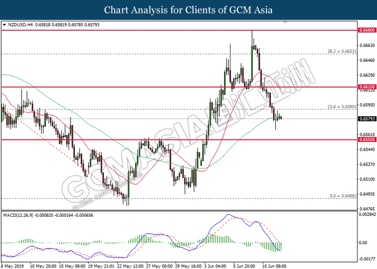
Task: Click the small triangle before NZDUSD,H4
Action: pos(4,25)
